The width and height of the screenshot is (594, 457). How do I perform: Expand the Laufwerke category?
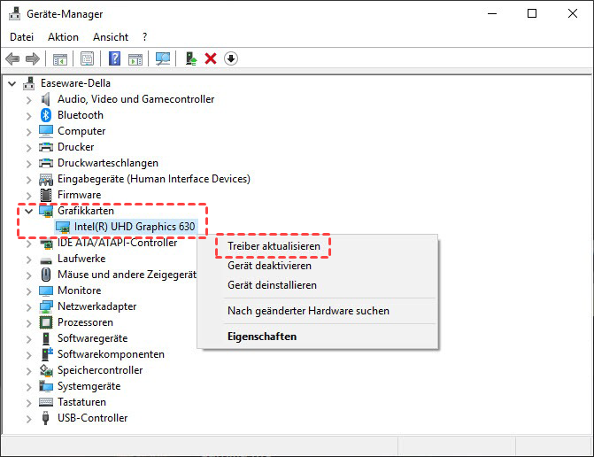pyautogui.click(x=29, y=259)
